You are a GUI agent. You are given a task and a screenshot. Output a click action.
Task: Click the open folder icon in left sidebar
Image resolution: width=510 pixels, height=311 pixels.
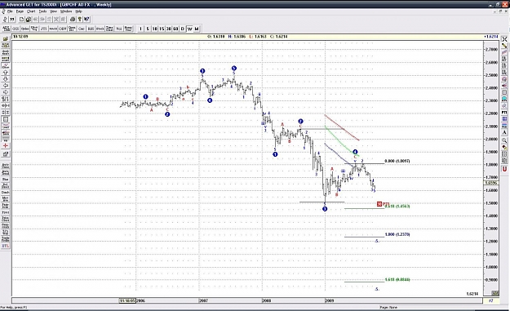point(6,39)
